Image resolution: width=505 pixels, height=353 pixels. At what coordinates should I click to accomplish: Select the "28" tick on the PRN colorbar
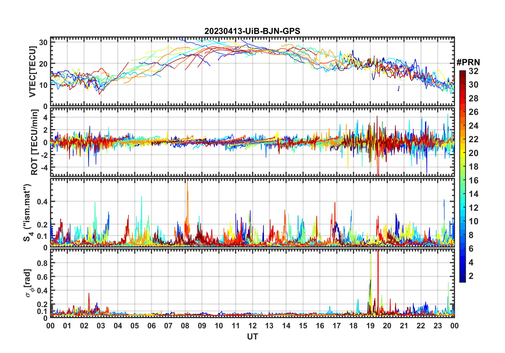pos(473,98)
